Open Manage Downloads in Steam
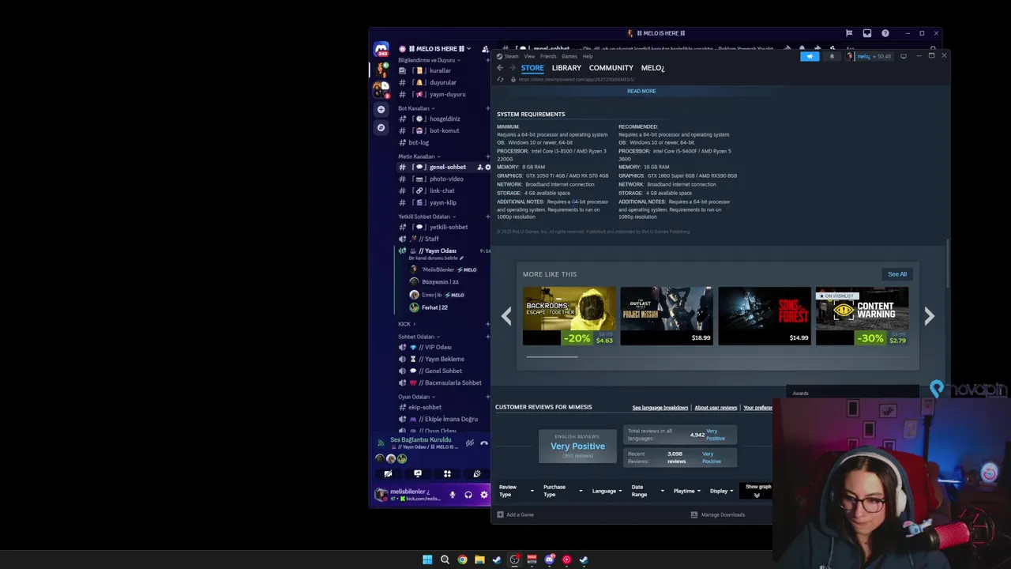1011x569 pixels. tap(717, 514)
